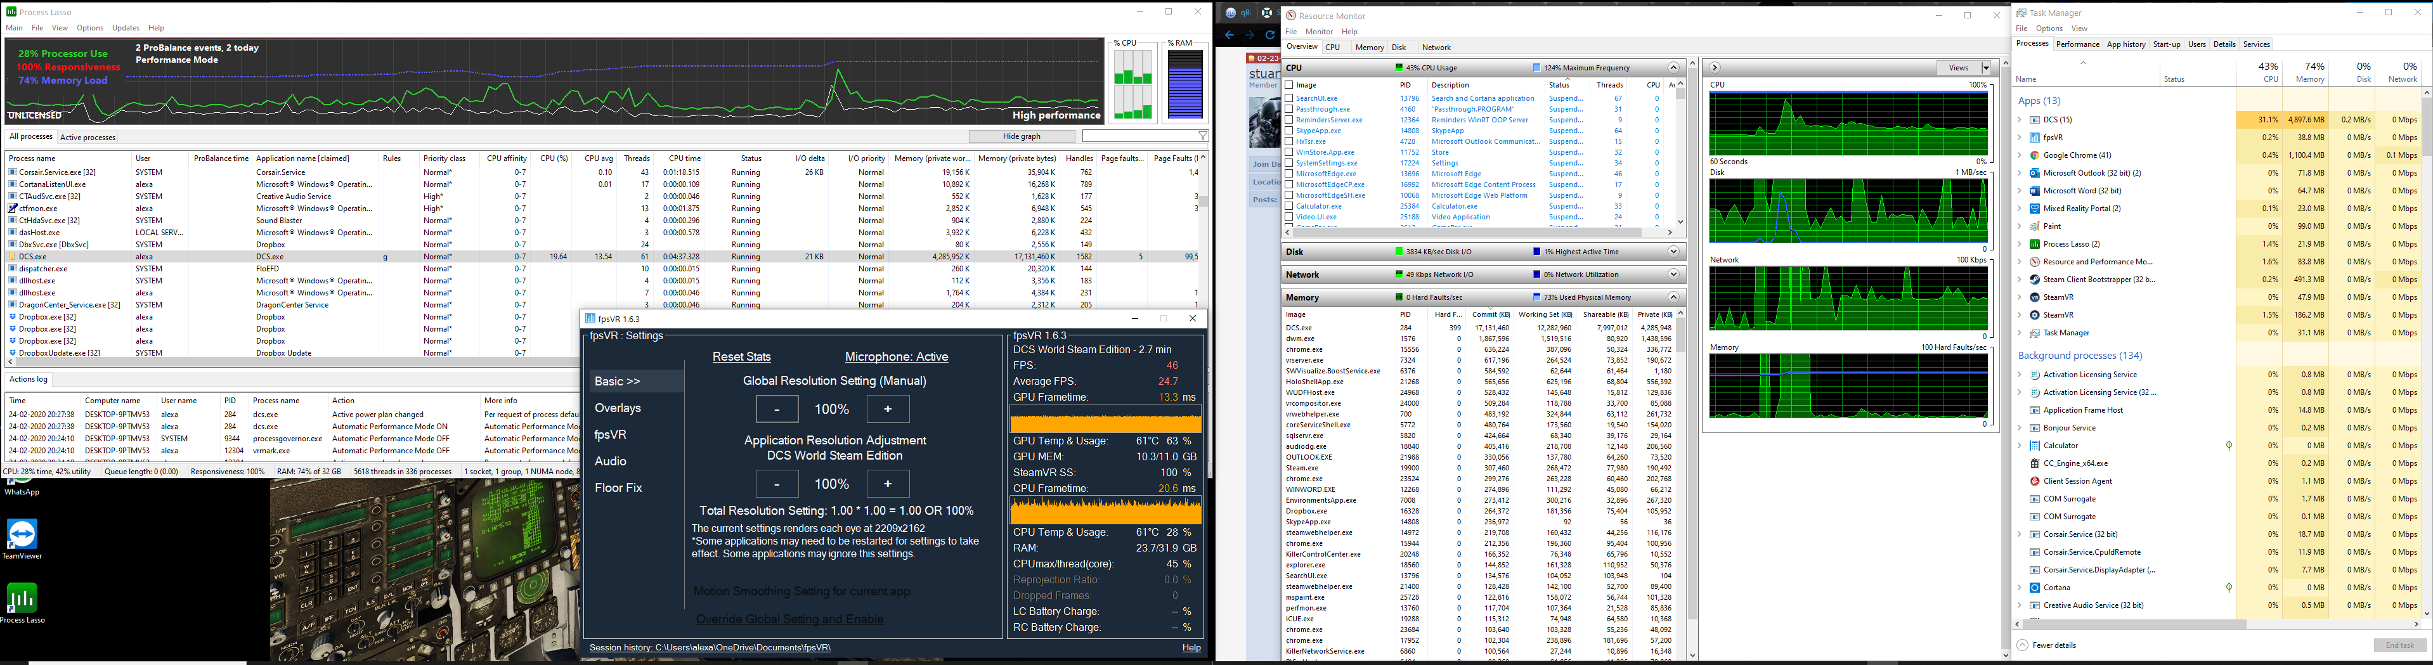Open the Memory tab in Resource Monitor
This screenshot has width=2433, height=665.
pyautogui.click(x=1370, y=48)
